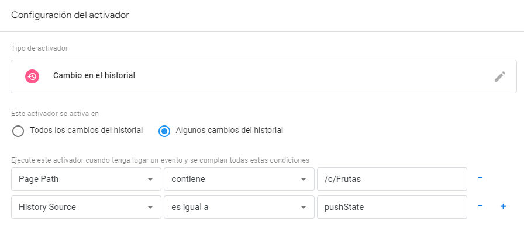Remove the History Source condition with minus
The height and width of the screenshot is (231, 524).
tap(480, 206)
